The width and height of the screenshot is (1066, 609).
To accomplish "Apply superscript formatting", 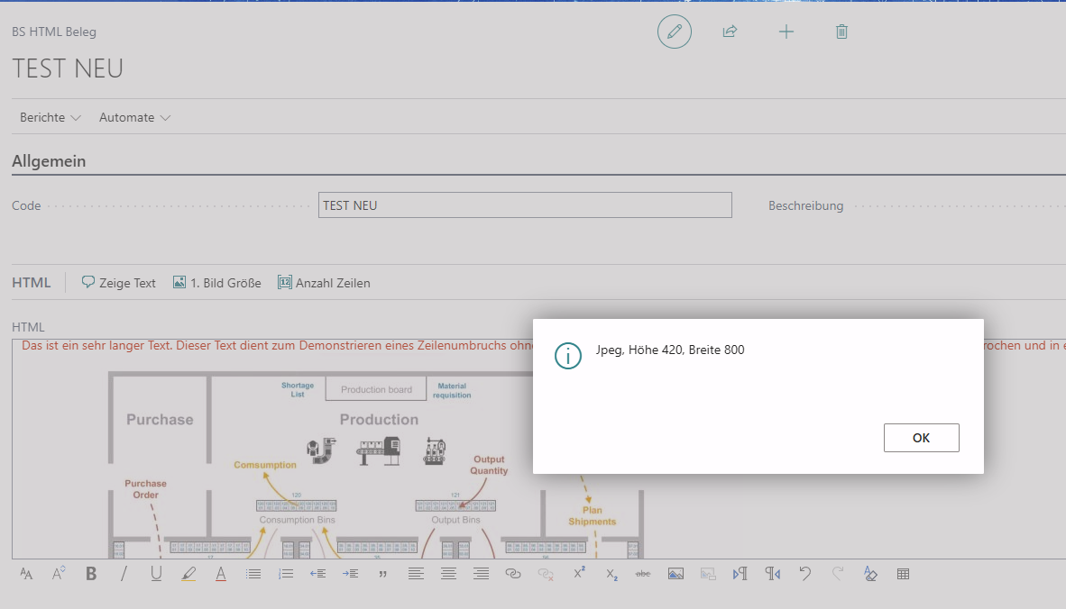I will coord(578,573).
